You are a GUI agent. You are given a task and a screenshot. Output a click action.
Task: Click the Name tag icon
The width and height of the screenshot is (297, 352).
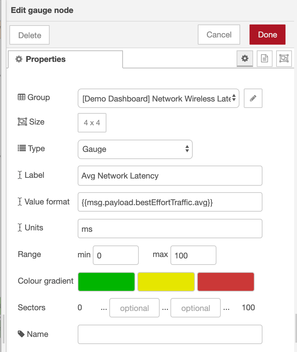point(21,334)
